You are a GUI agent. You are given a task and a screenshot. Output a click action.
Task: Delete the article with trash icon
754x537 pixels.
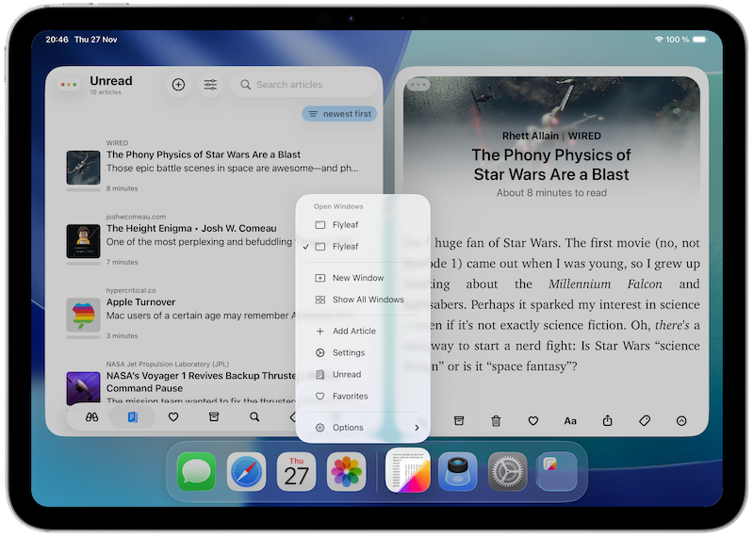pos(496,421)
